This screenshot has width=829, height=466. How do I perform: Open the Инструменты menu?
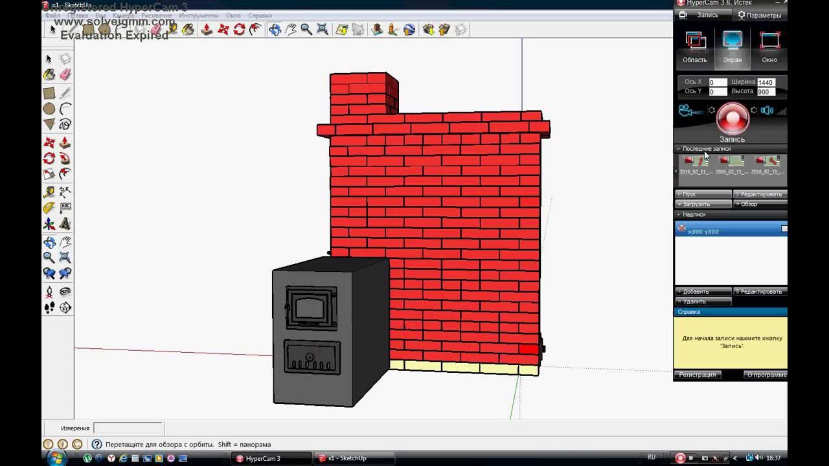pos(198,16)
